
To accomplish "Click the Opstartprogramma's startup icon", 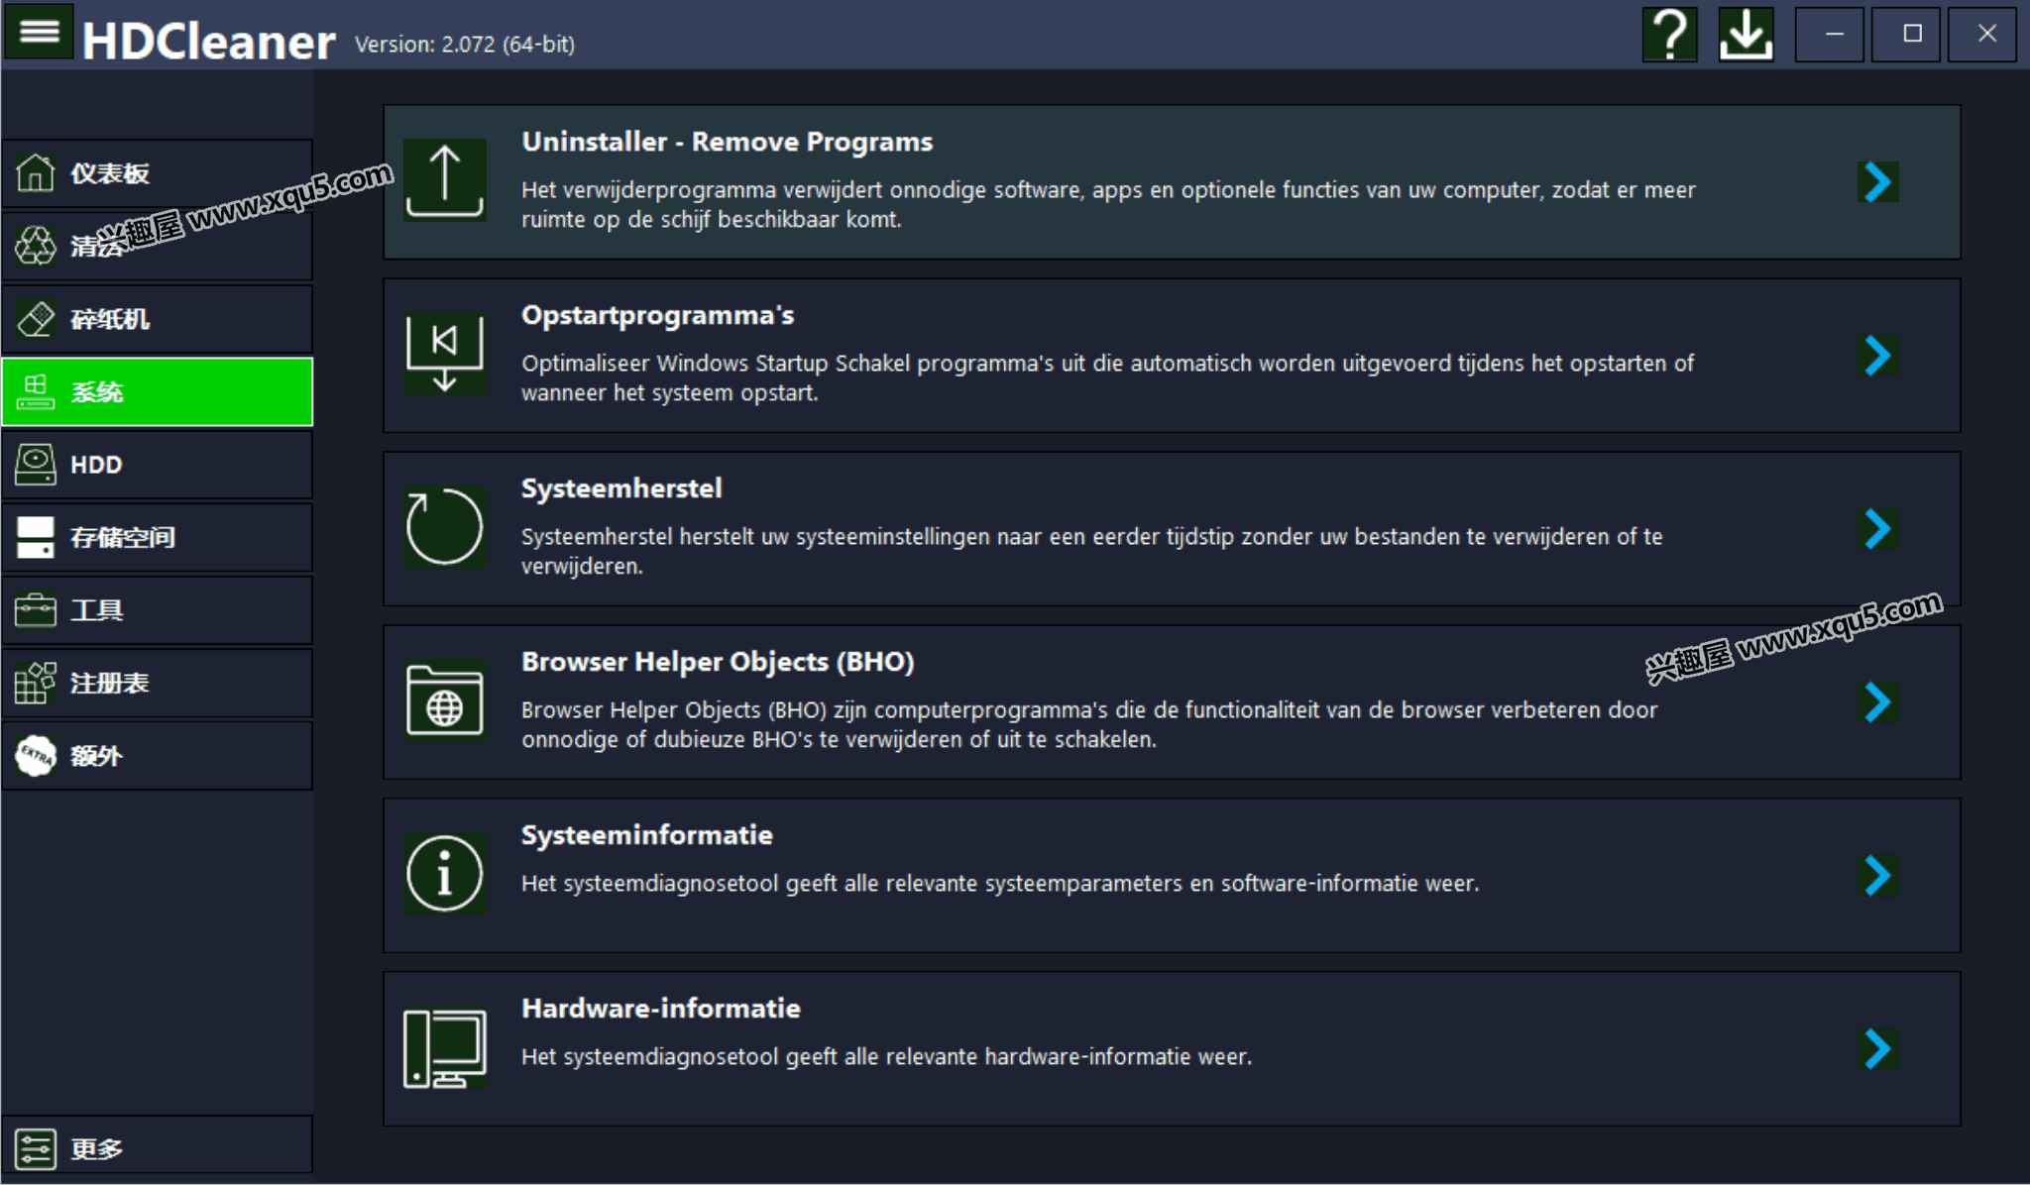I will (x=444, y=355).
